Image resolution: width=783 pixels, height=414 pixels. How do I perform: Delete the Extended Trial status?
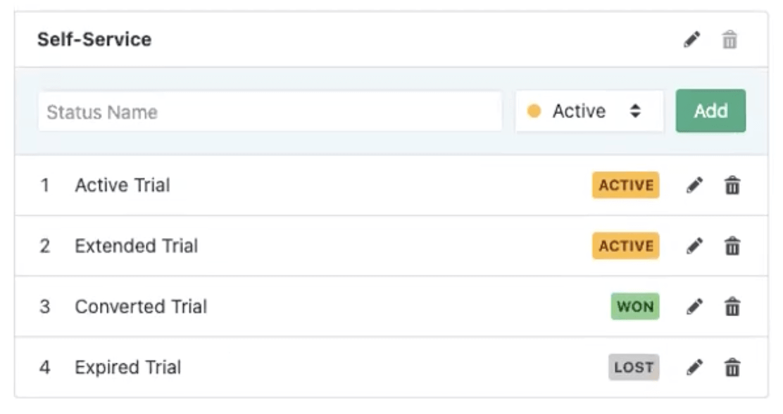pyautogui.click(x=732, y=246)
